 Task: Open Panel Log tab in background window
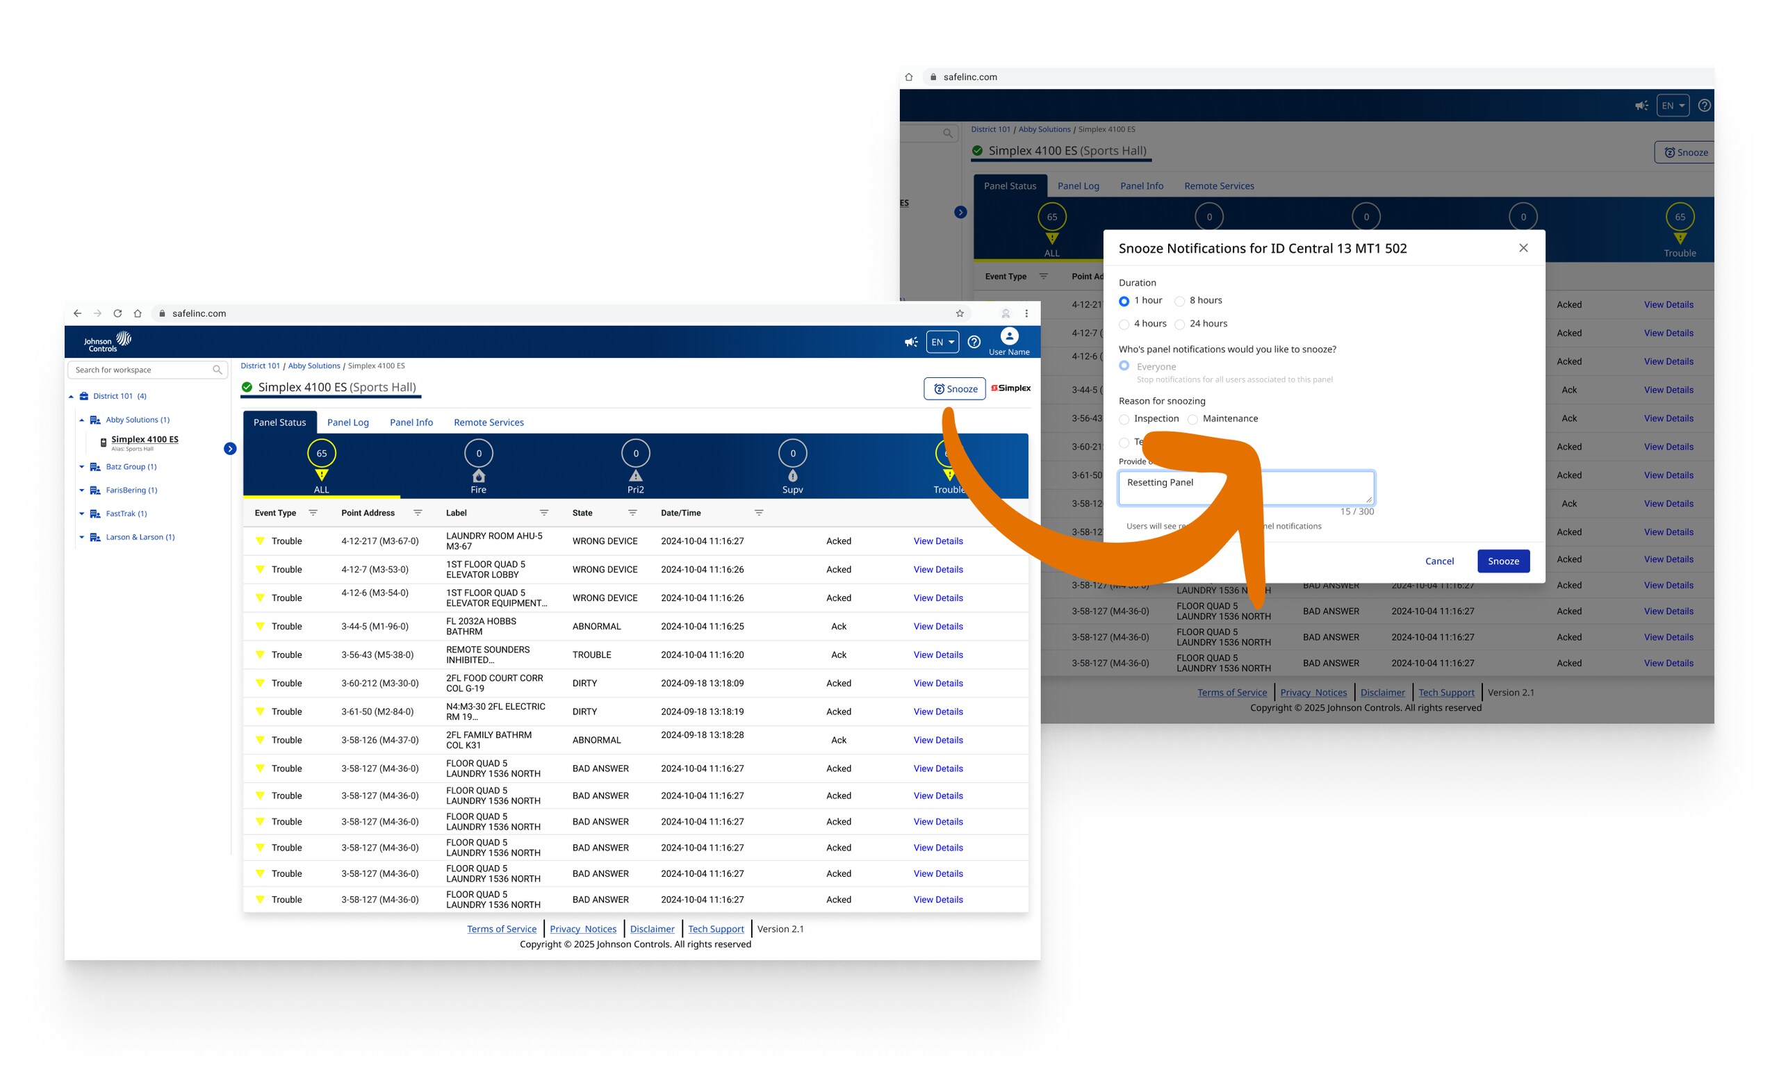pyautogui.click(x=1079, y=186)
